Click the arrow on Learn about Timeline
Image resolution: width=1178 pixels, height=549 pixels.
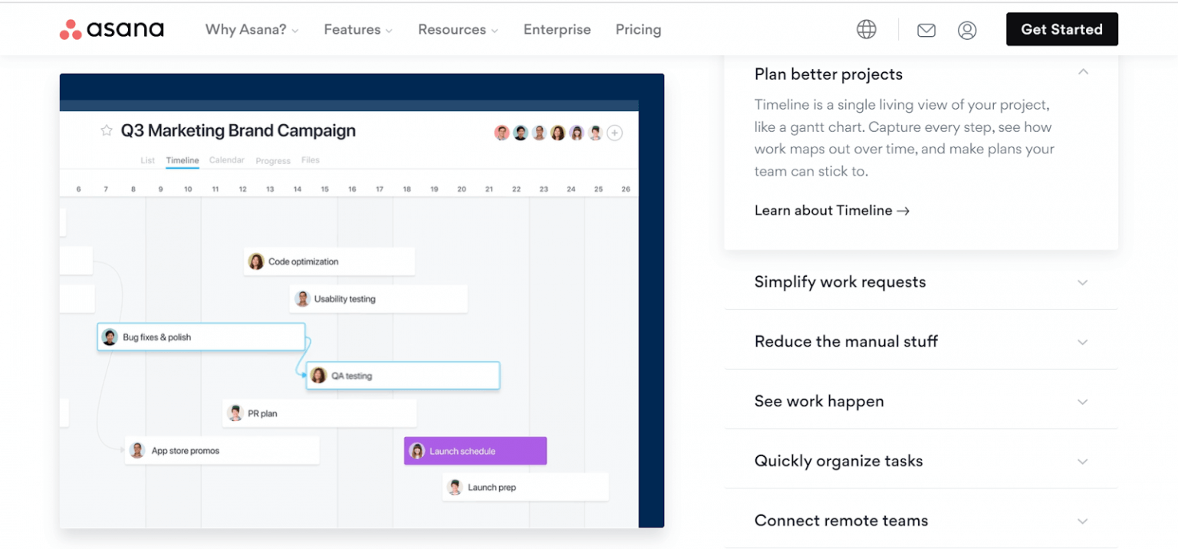click(903, 210)
